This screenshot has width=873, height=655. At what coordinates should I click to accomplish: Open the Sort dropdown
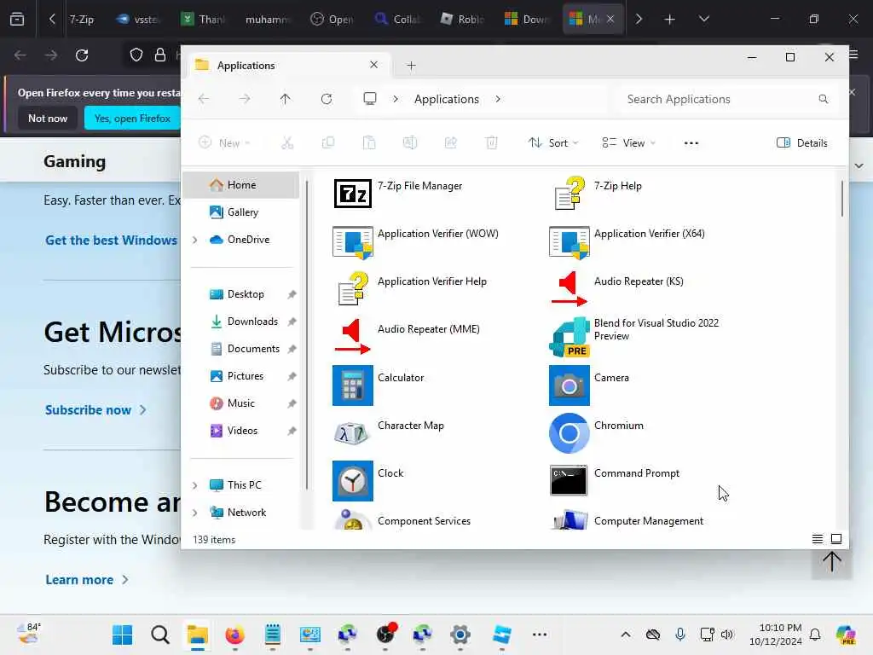click(552, 143)
